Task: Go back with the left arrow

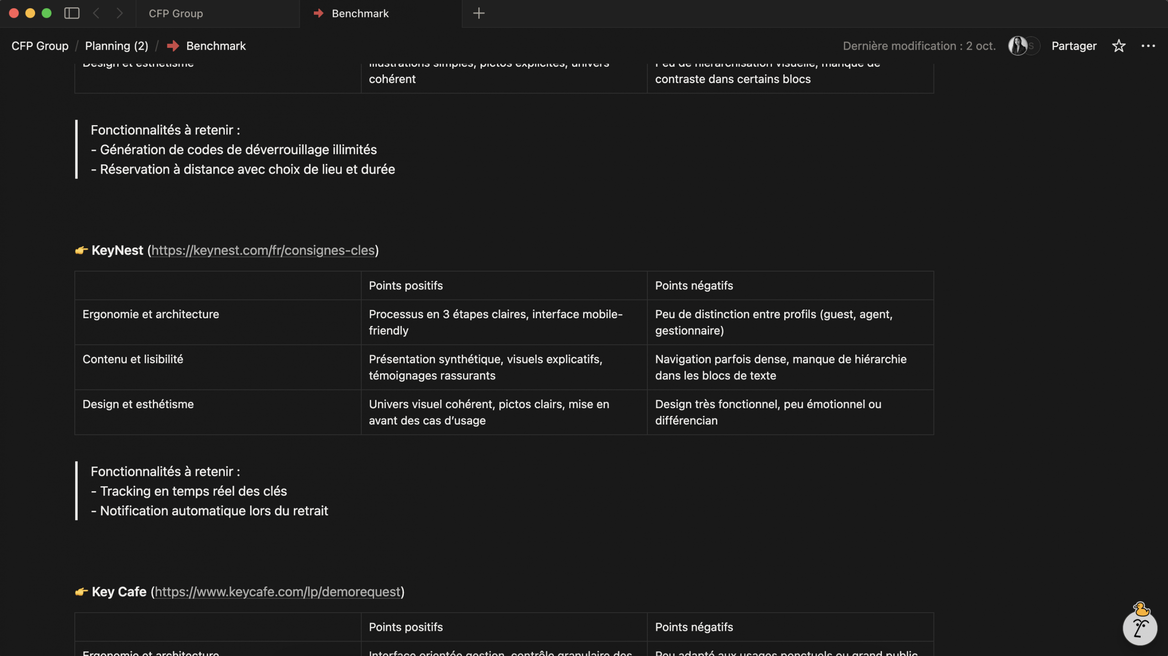Action: tap(96, 13)
